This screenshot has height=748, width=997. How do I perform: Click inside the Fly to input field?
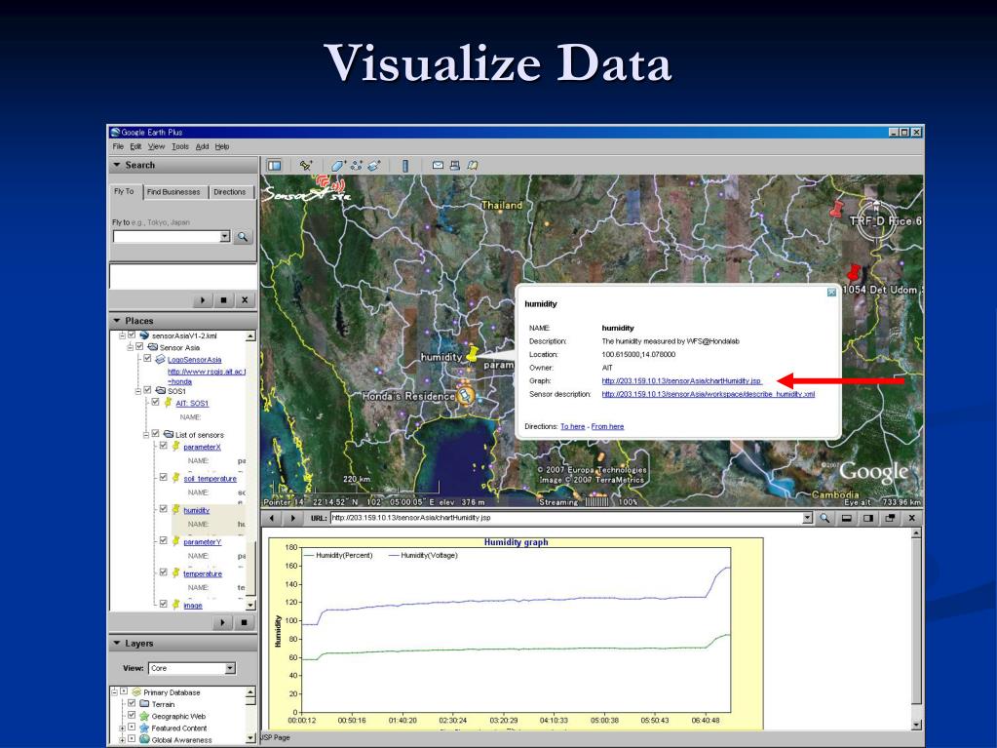pyautogui.click(x=166, y=237)
